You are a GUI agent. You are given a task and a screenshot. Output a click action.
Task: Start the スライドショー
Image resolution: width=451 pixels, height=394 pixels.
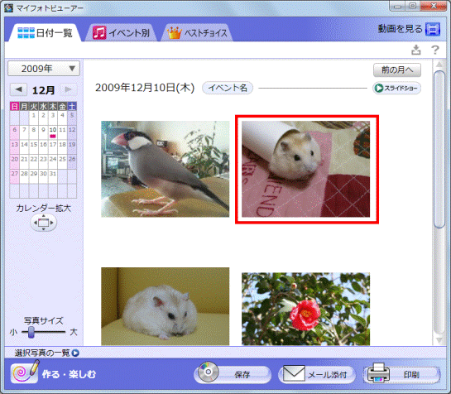coord(397,88)
